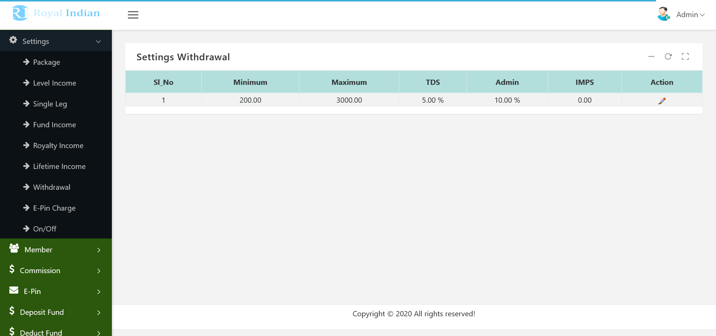Expand the Deposit Fund chevron

(99, 313)
